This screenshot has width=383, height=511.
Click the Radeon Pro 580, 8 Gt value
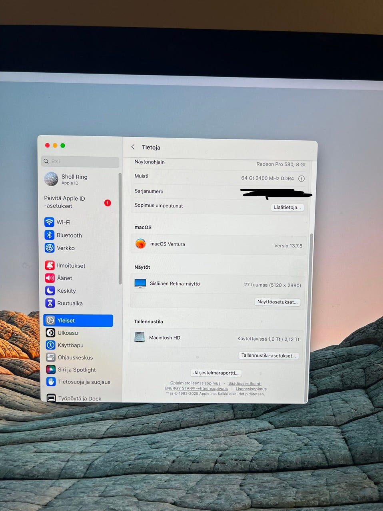click(281, 164)
